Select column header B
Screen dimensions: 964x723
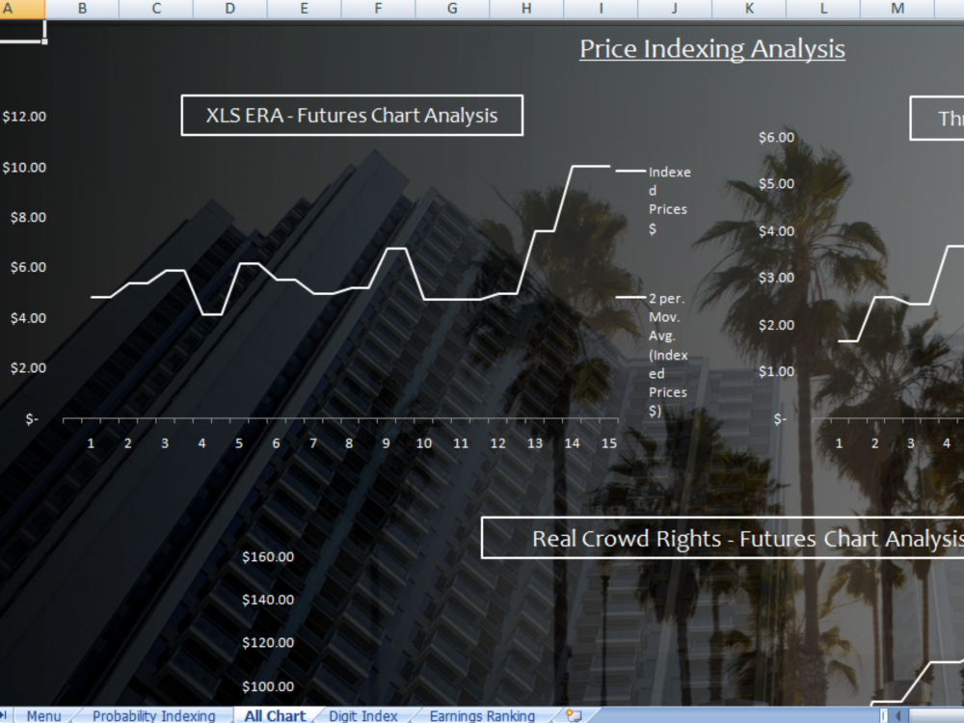tap(83, 8)
